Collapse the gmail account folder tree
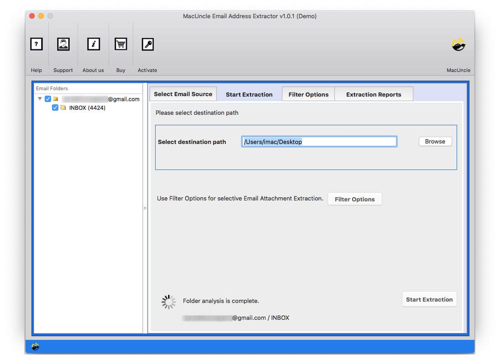This screenshot has width=500, height=364. [x=40, y=98]
